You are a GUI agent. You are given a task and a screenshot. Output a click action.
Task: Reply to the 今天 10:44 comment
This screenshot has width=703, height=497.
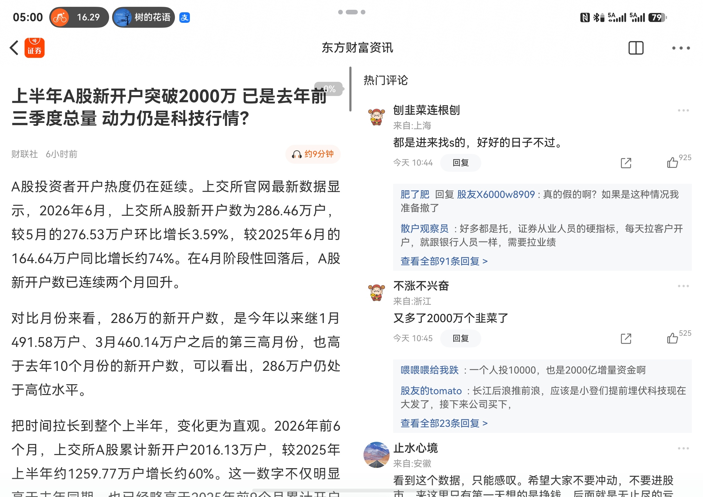(460, 163)
